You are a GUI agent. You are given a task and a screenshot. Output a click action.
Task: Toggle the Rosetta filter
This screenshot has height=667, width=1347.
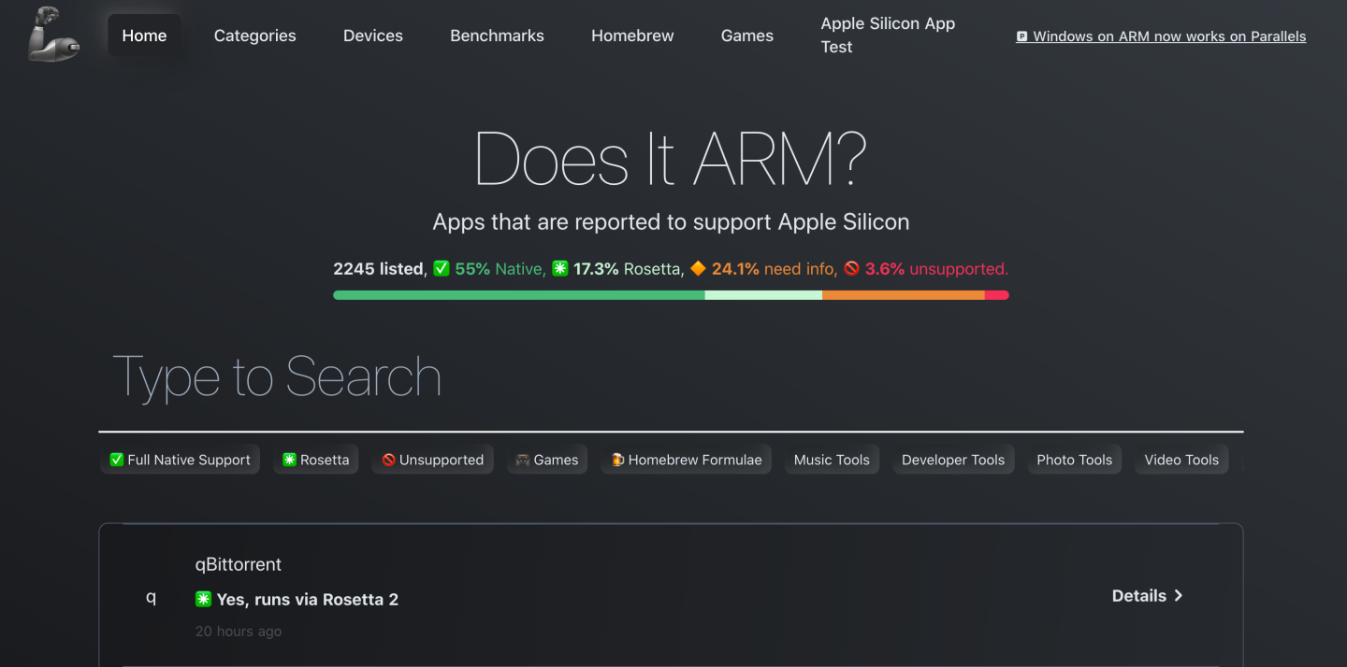[315, 460]
